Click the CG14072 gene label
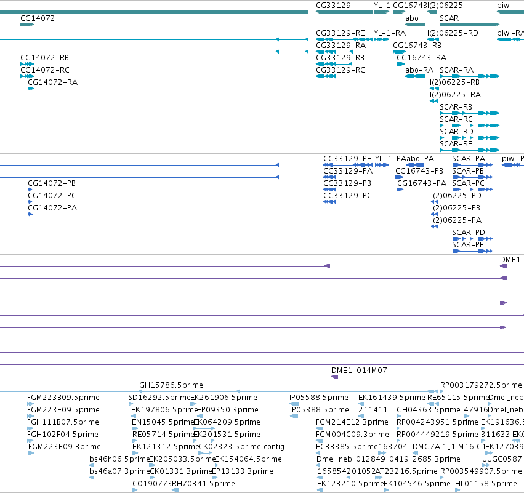The height and width of the screenshot is (493, 524). point(38,18)
